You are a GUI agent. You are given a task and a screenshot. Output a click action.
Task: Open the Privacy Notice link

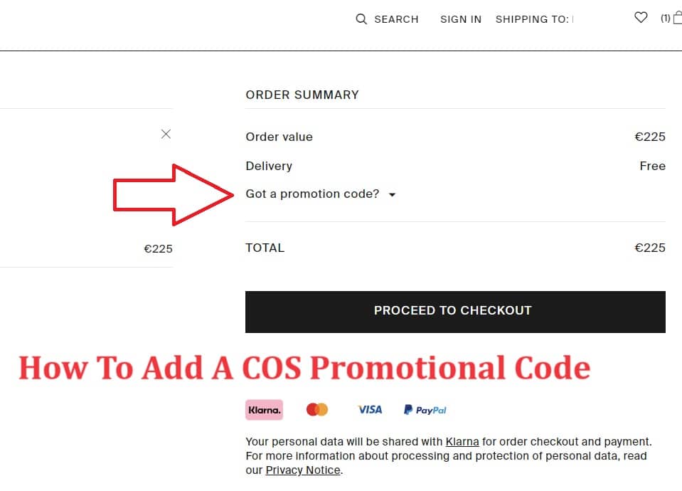coord(302,470)
